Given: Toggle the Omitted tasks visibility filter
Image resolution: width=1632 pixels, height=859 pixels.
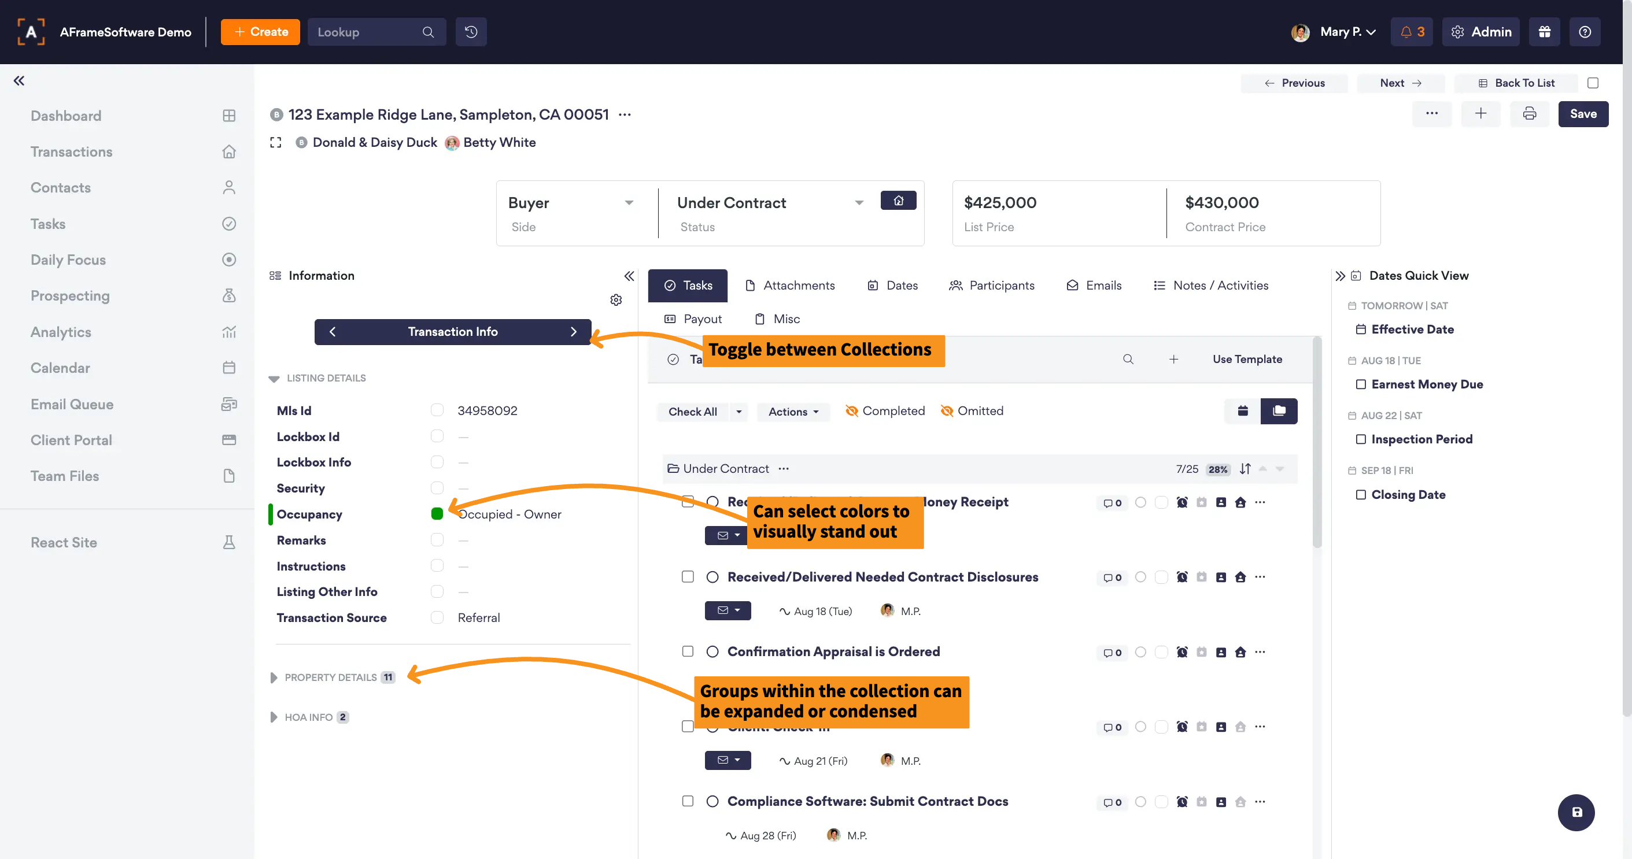Looking at the screenshot, I should pyautogui.click(x=972, y=411).
